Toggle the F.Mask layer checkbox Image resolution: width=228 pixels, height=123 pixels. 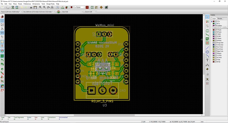pyautogui.click(x=215, y=38)
